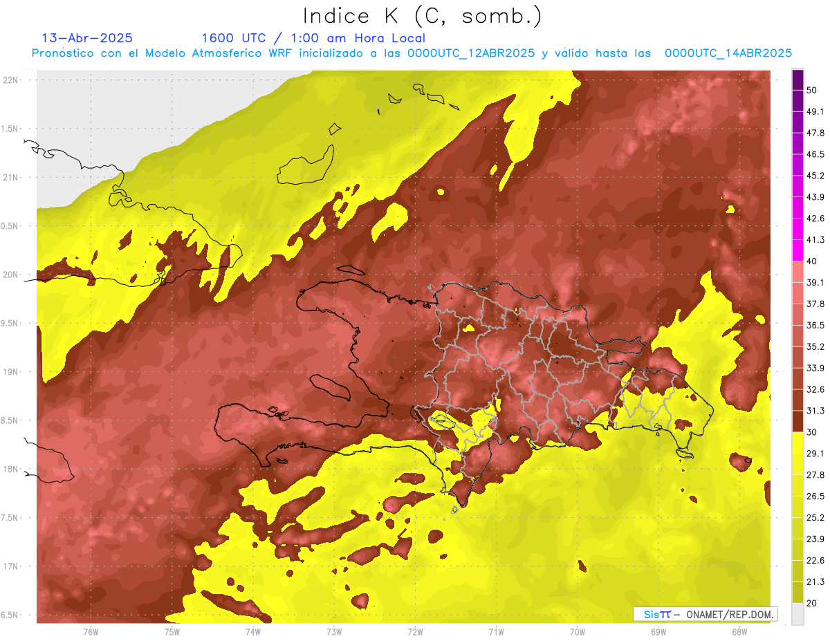This screenshot has width=830, height=641.
Task: Click the legend value "33.9"
Action: 815,368
